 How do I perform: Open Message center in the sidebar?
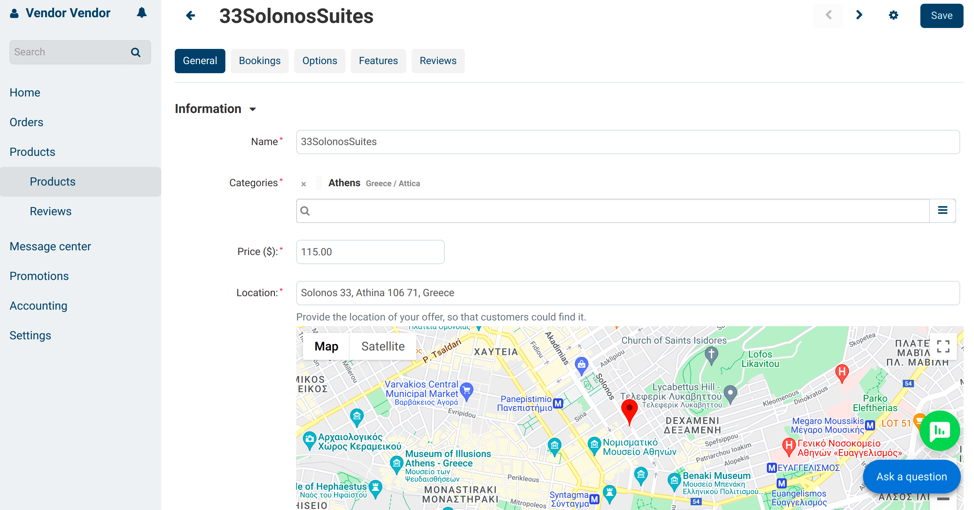pyautogui.click(x=50, y=247)
